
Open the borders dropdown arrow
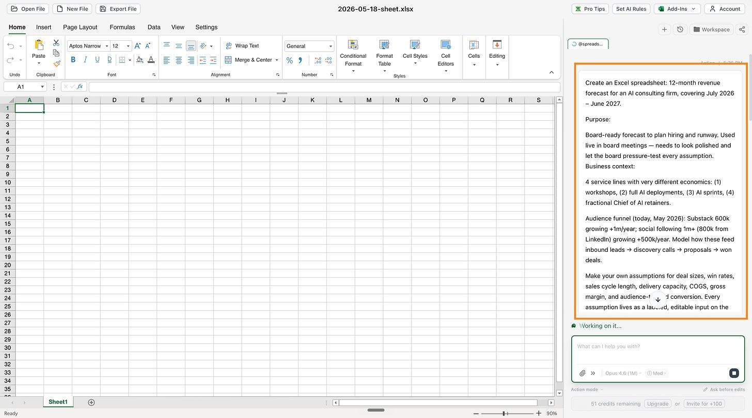[x=130, y=60]
